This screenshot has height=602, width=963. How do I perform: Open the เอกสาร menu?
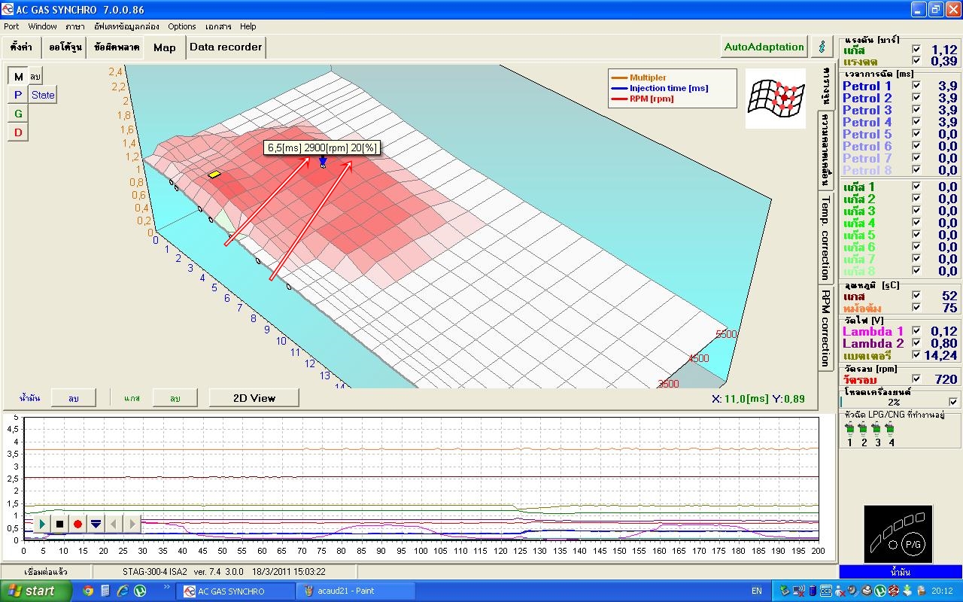tap(217, 26)
